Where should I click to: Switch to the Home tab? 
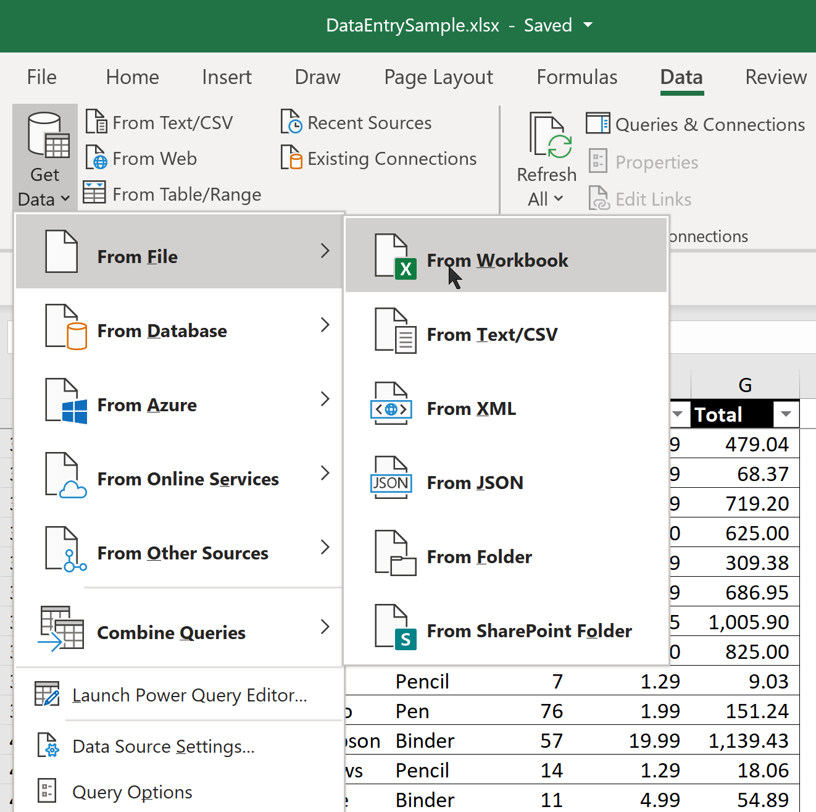[133, 77]
